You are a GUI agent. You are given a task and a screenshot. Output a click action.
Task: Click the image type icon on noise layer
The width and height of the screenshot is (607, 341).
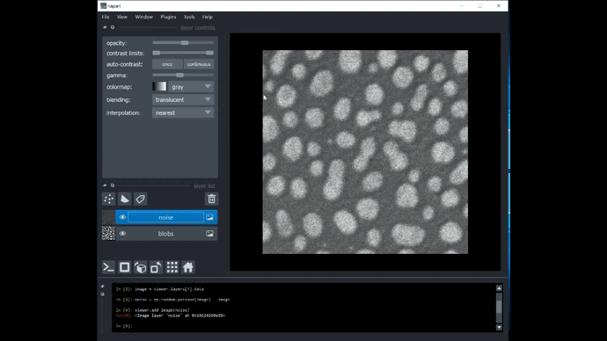pyautogui.click(x=209, y=217)
